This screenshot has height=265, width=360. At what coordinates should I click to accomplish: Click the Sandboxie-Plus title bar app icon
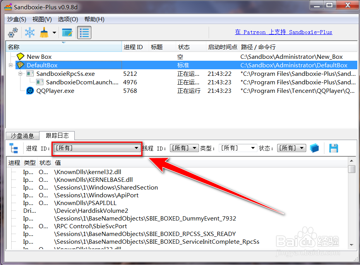[8, 7]
